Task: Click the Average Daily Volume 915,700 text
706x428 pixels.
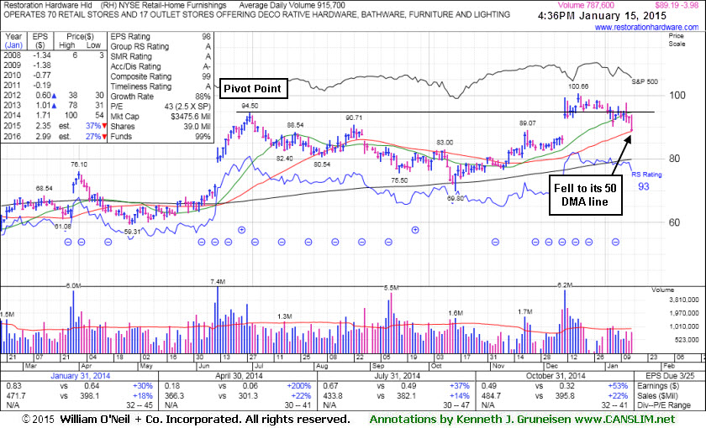Action: tap(292, 5)
